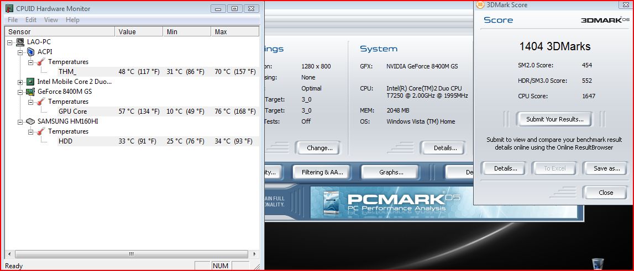Click the 1280 x 800 resolution value
The height and width of the screenshot is (271, 634).
[317, 66]
